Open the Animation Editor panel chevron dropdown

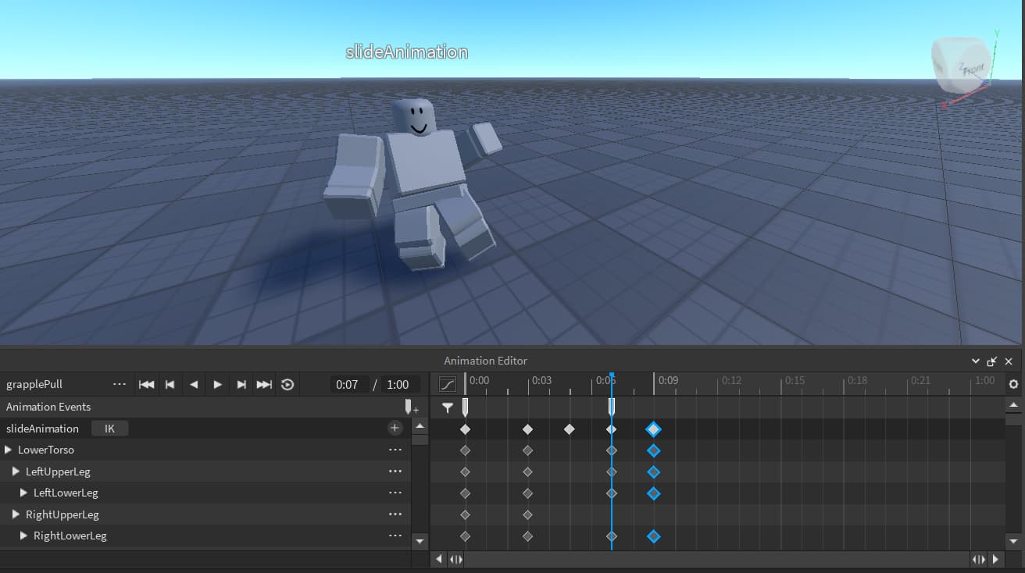coord(974,361)
